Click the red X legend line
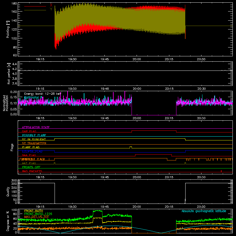This screenshot has height=236, width=236. click(35, 6)
